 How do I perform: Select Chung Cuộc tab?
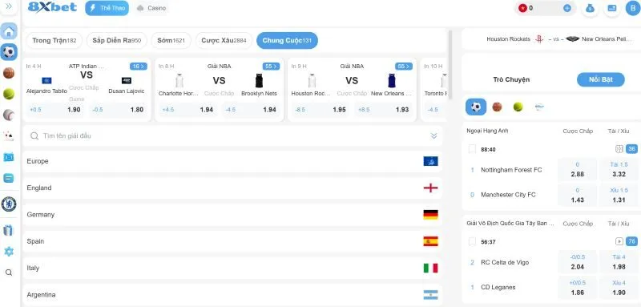(287, 40)
